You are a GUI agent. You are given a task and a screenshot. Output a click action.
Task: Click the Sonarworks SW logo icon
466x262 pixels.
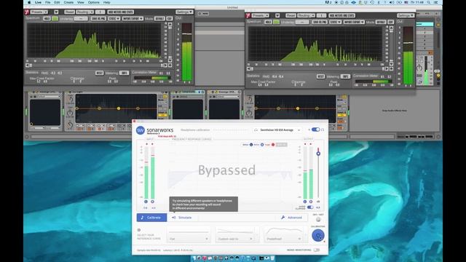click(141, 130)
